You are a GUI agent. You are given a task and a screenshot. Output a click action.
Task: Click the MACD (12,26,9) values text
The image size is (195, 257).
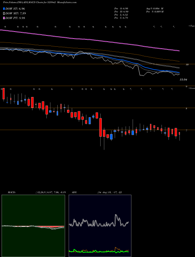coord(51,192)
